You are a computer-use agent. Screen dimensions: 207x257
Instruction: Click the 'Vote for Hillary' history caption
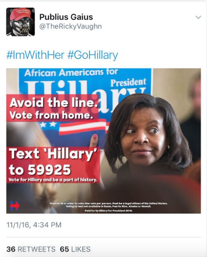[x=53, y=180]
